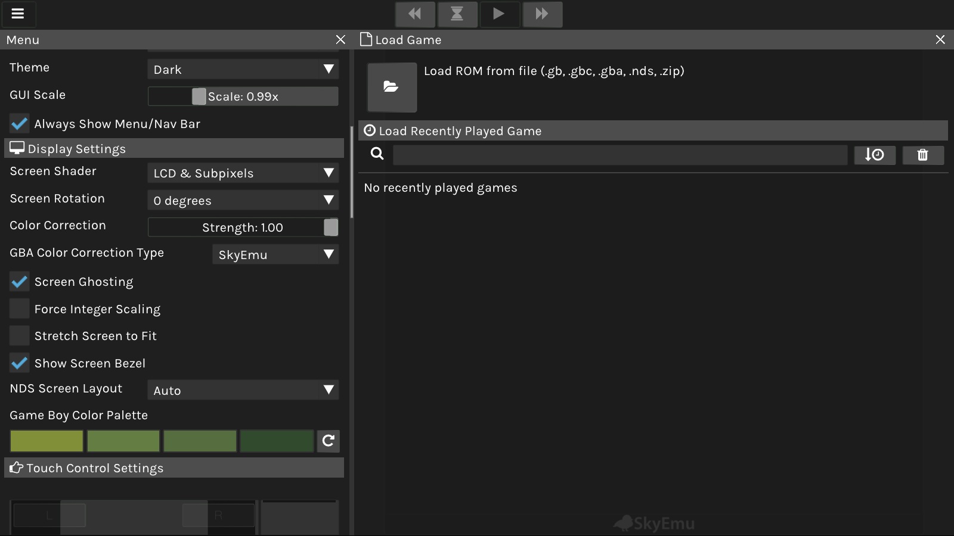The width and height of the screenshot is (954, 536).
Task: Open the Theme dropdown
Action: click(243, 69)
